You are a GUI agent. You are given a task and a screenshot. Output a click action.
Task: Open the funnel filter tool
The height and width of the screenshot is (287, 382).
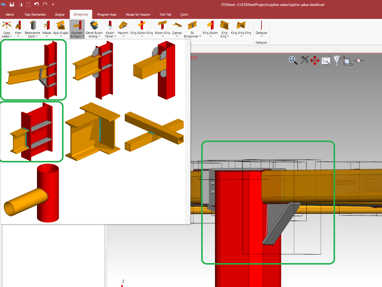point(337,60)
